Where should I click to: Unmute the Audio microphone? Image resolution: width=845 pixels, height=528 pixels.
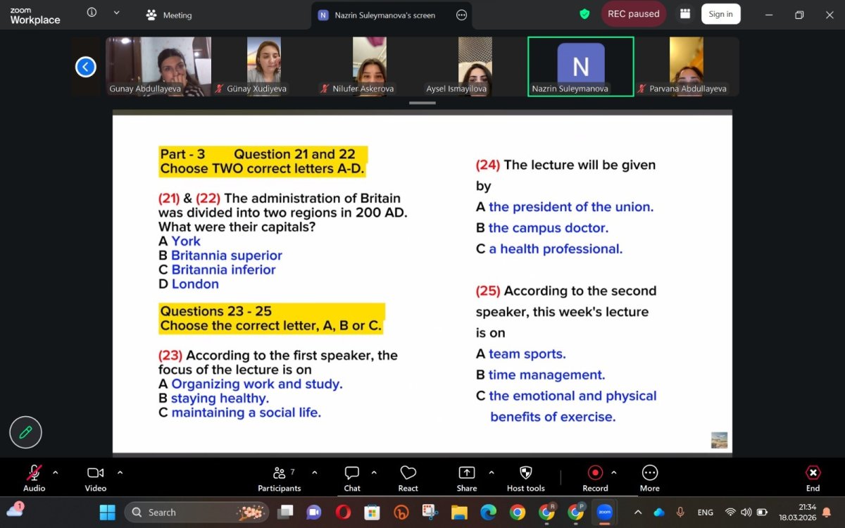click(x=34, y=479)
